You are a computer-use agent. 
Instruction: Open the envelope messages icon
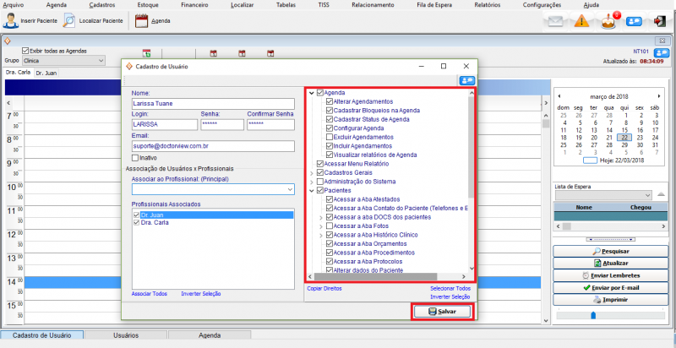tap(553, 22)
